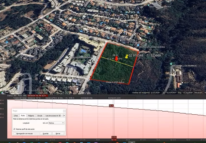Close the Regla dialog
The image size is (206, 143).
click(64, 111)
